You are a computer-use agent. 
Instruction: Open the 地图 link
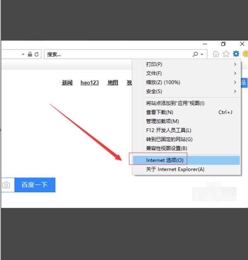point(112,83)
